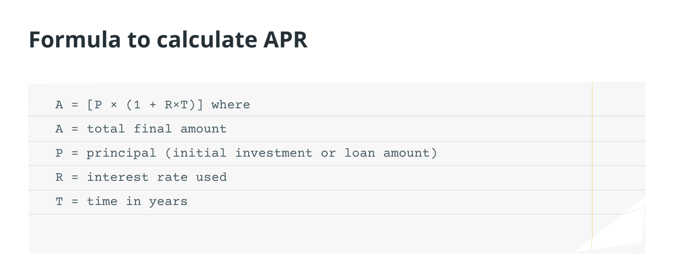The image size is (674, 278).
Task: Click the "R×T" term in the formula
Action: (176, 105)
